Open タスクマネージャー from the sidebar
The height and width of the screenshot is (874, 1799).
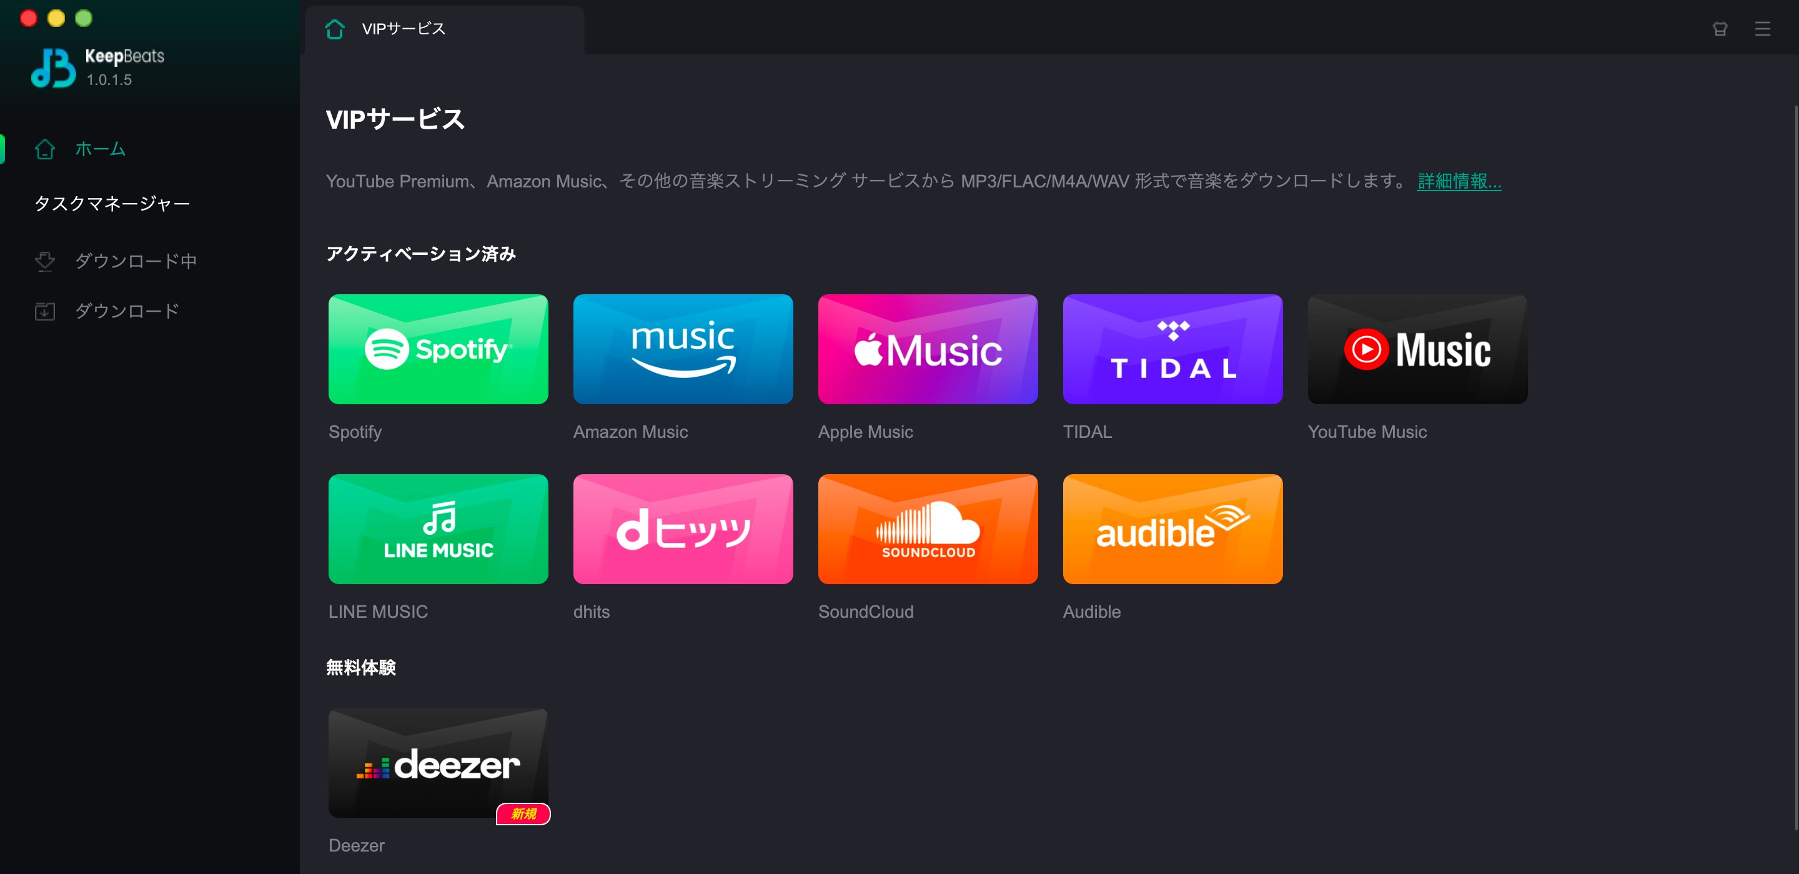pos(112,202)
